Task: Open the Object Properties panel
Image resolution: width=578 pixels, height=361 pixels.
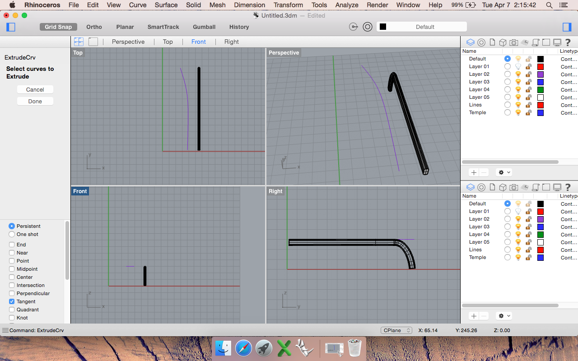Action: coord(481,42)
